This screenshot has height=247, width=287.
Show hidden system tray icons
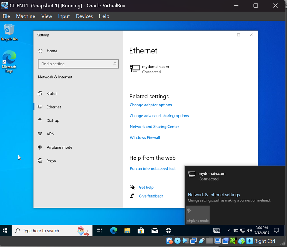click(x=229, y=231)
